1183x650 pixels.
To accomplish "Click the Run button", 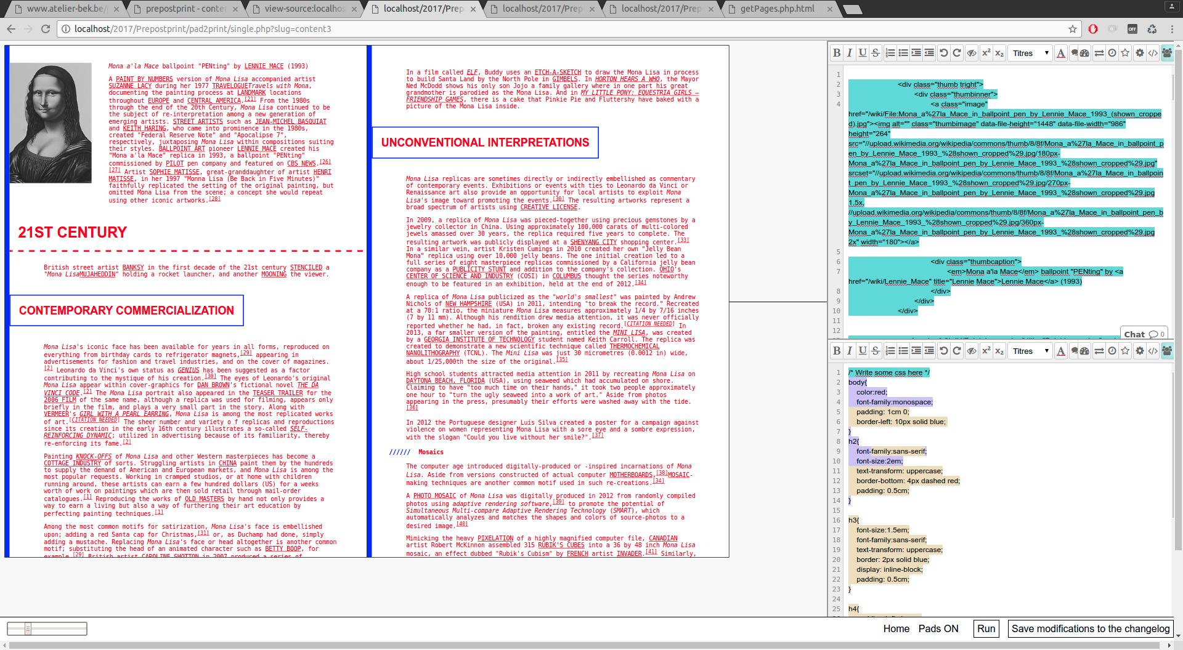I will click(986, 628).
